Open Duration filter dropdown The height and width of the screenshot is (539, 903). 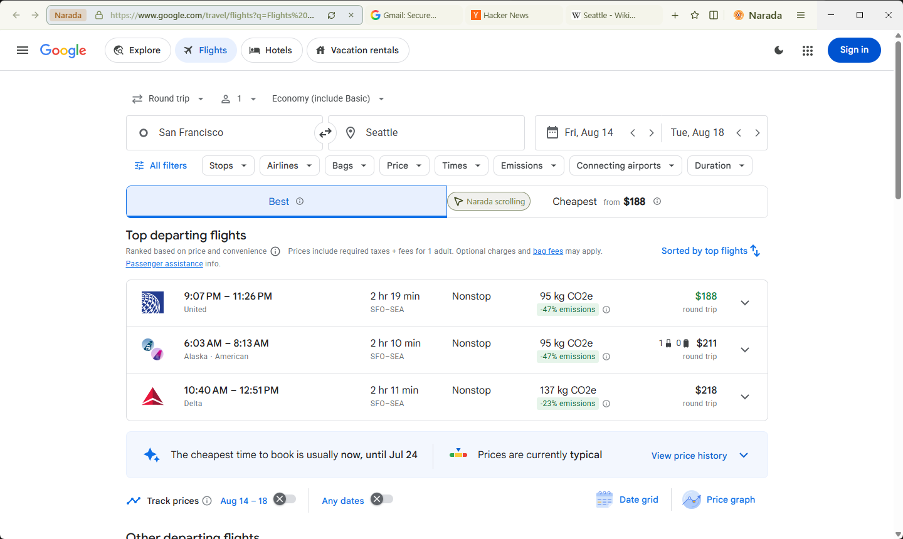[x=720, y=165]
